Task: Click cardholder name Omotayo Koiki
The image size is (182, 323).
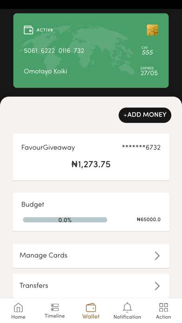Action: [x=45, y=71]
